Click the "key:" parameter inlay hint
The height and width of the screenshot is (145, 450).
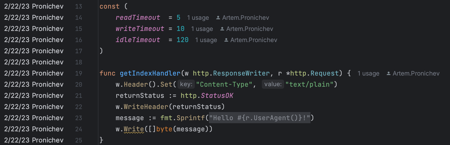click(186, 84)
